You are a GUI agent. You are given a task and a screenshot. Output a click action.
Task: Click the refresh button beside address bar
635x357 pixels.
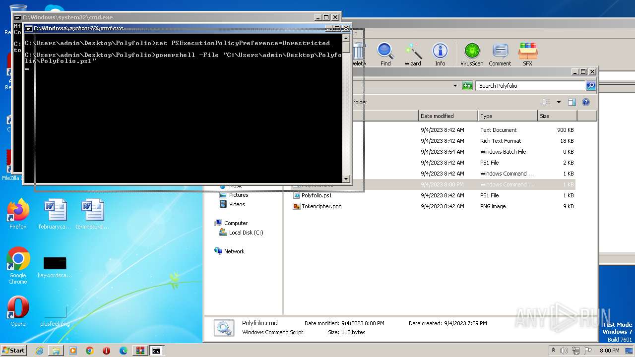pyautogui.click(x=467, y=86)
